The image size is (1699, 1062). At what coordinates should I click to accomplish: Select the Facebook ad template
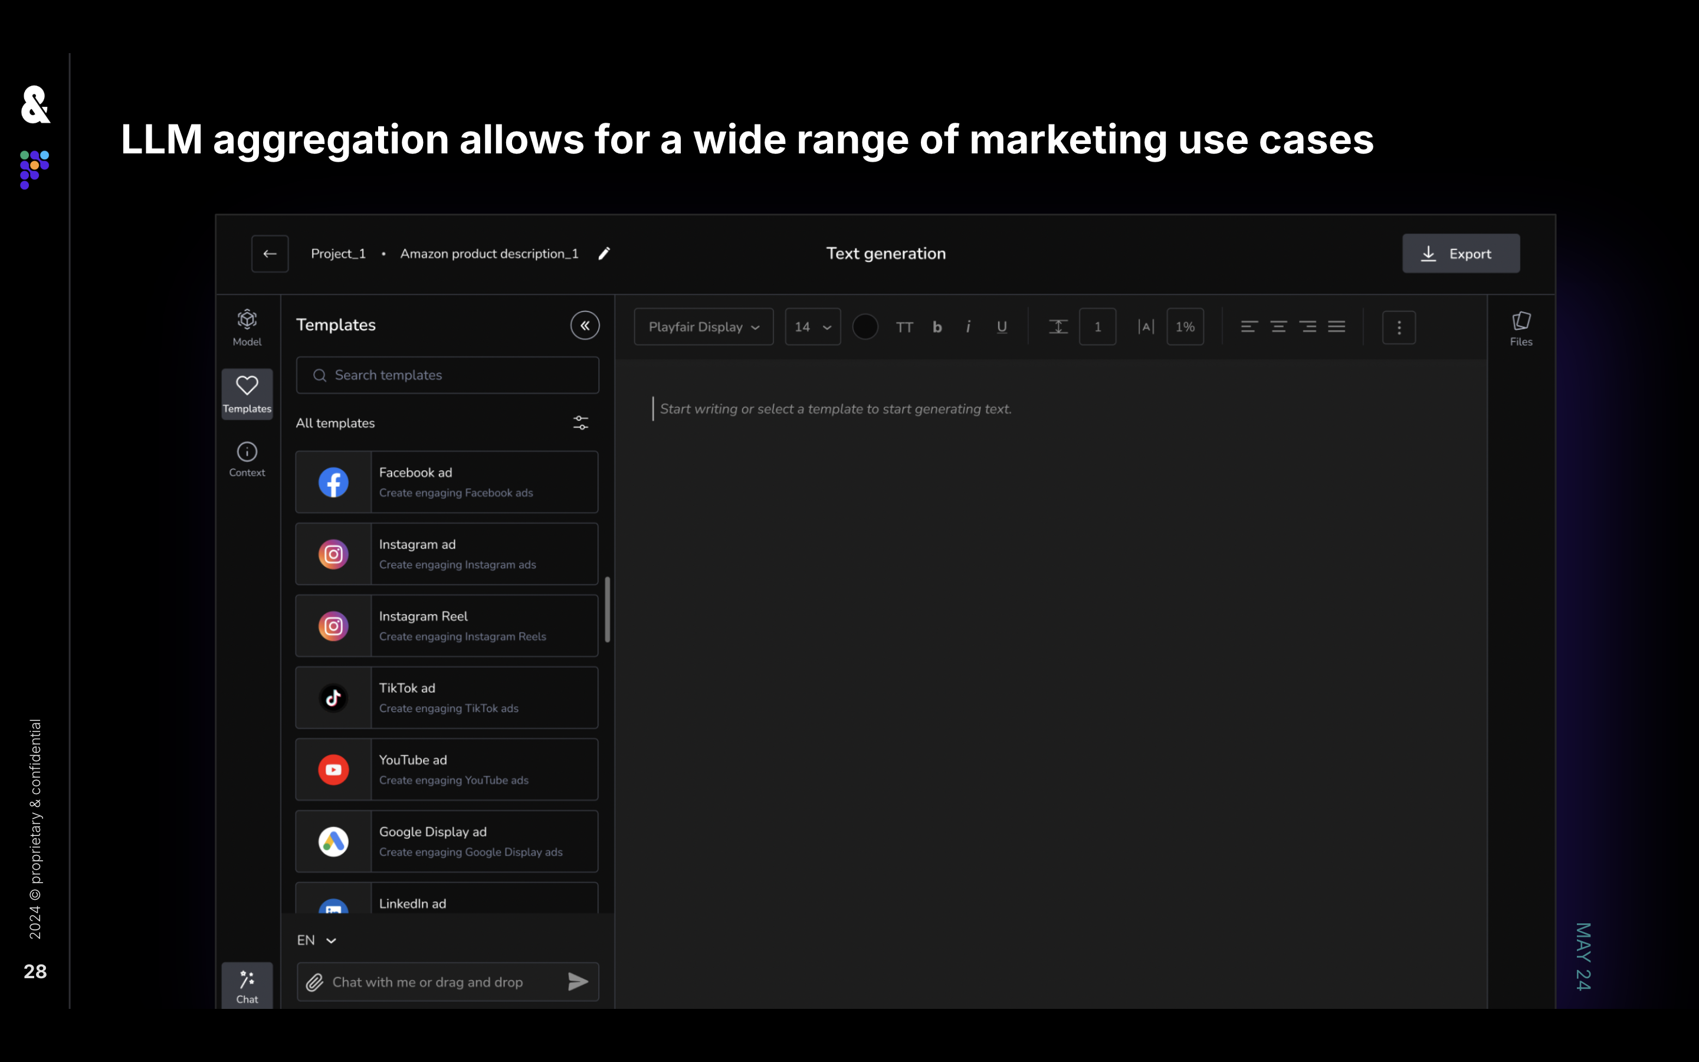click(447, 483)
